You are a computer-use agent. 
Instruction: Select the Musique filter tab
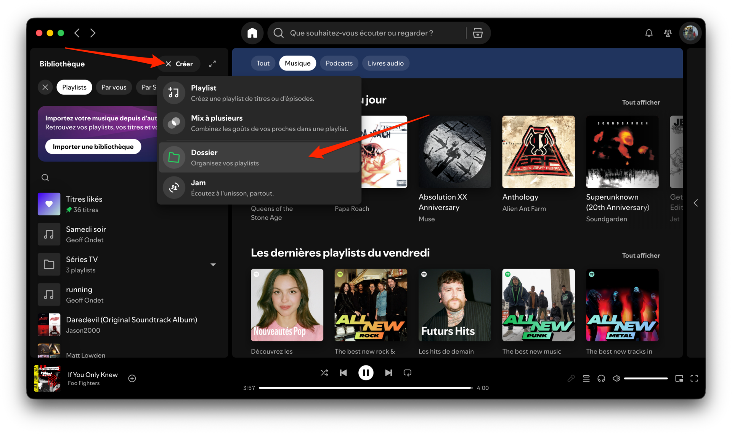coord(297,63)
